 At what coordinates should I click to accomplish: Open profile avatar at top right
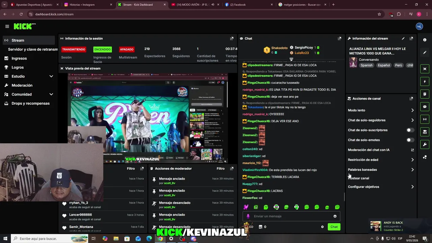pos(419,26)
